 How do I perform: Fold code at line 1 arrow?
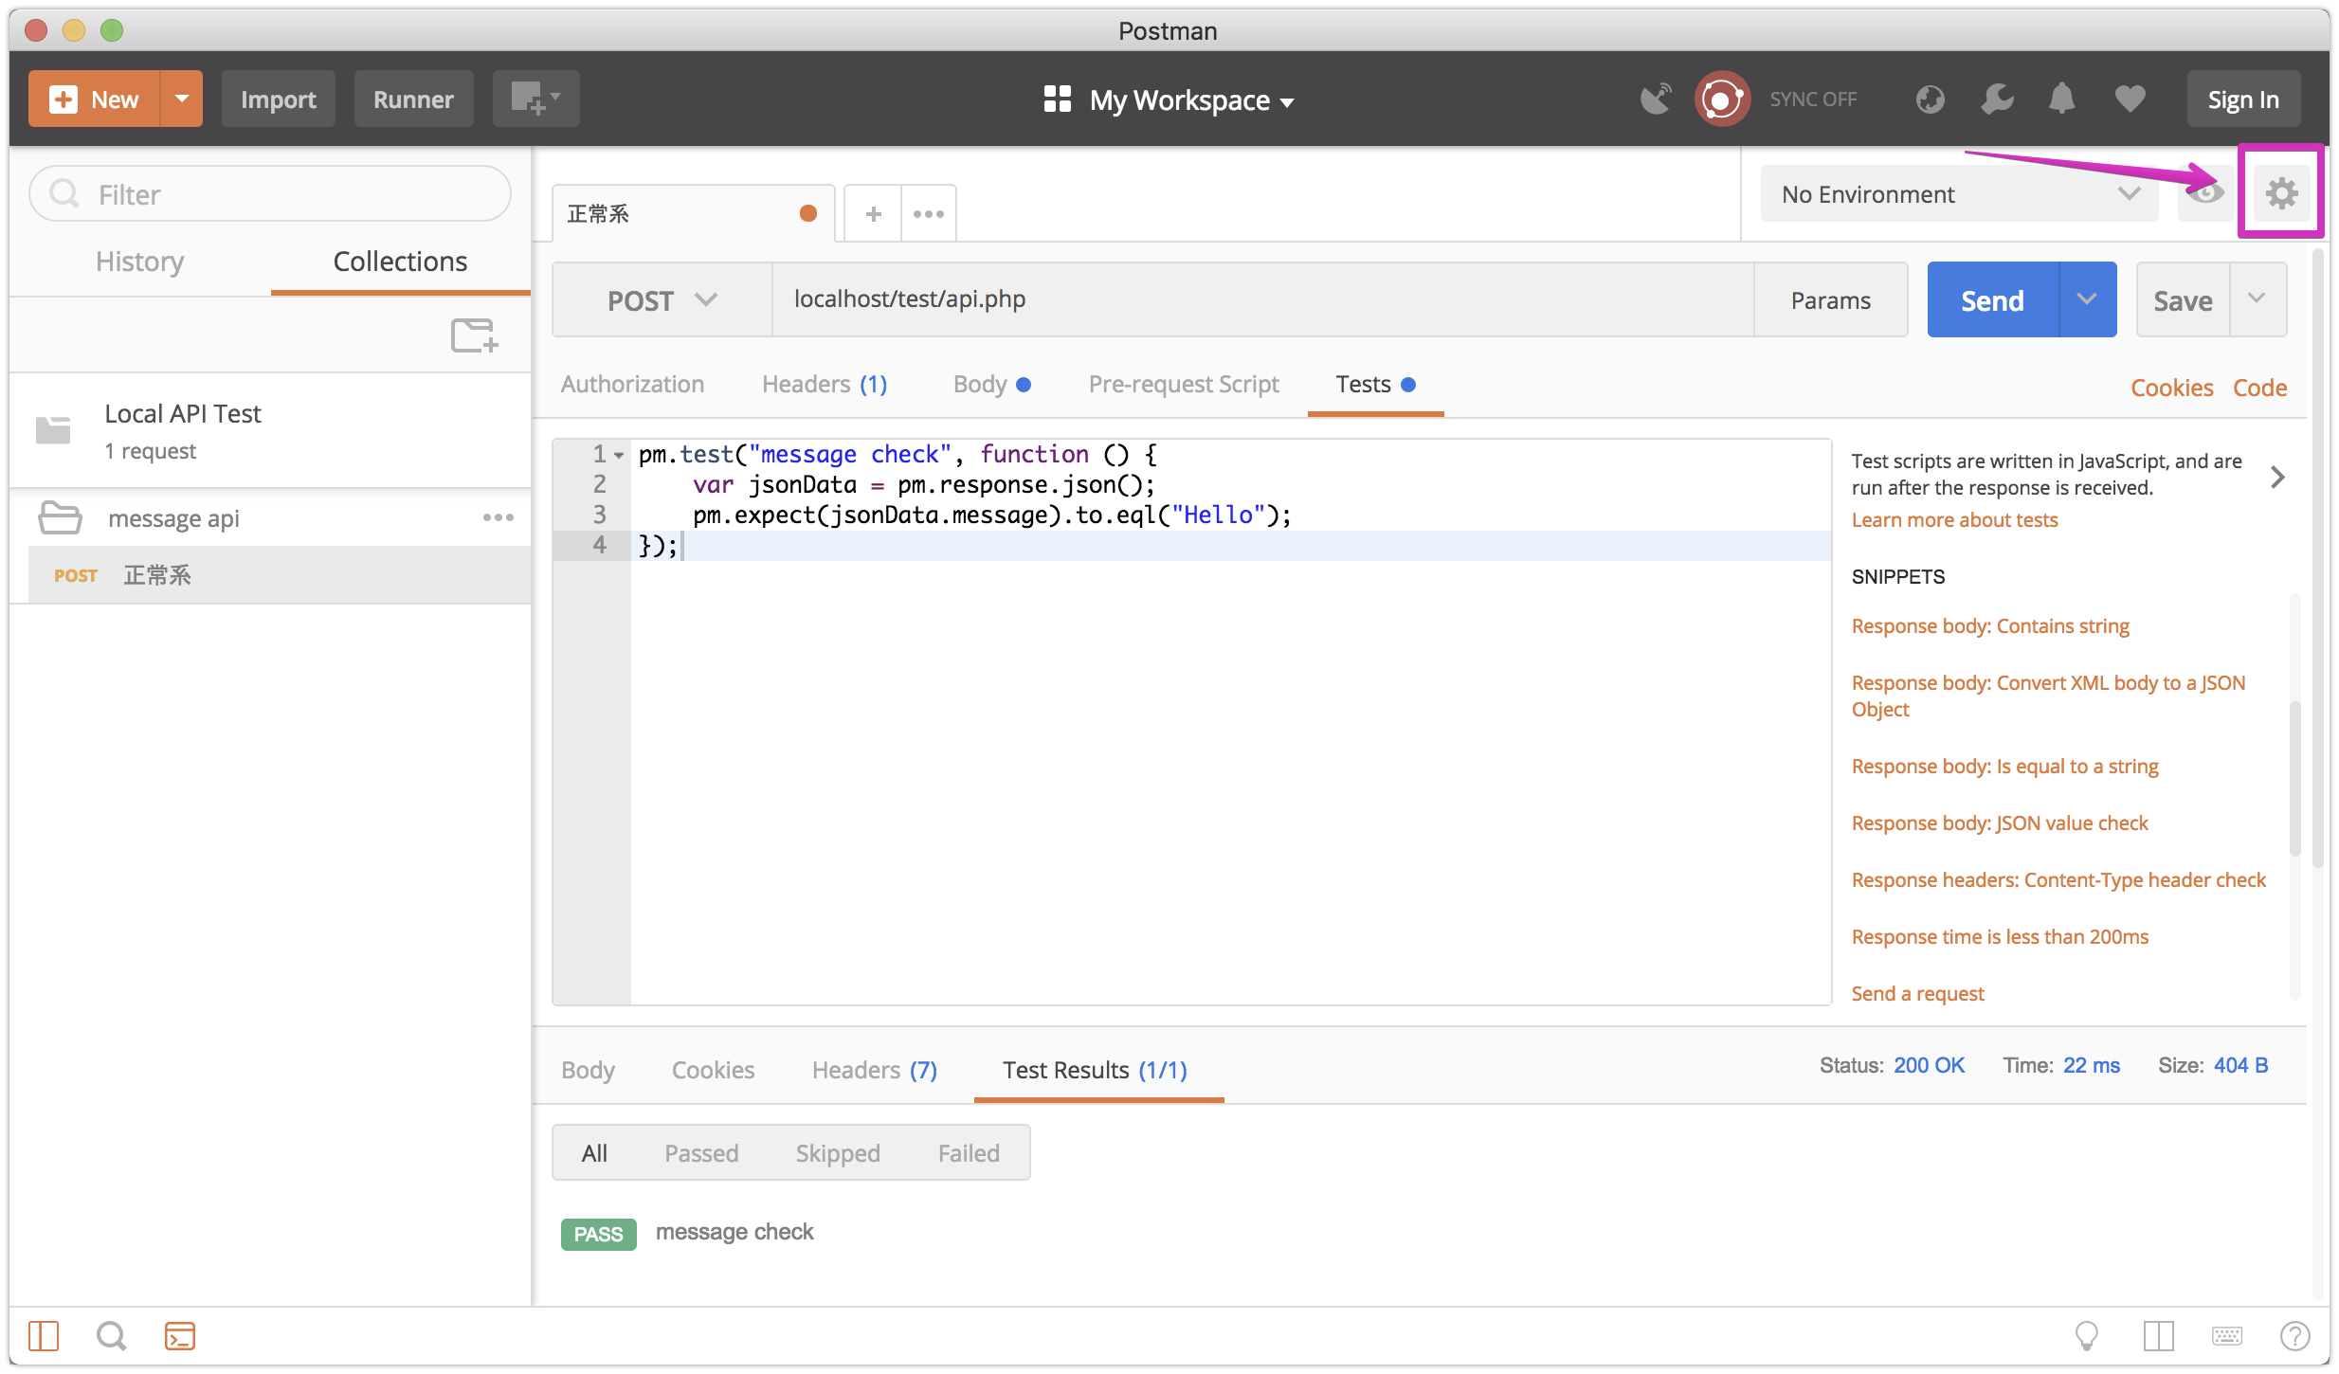click(x=619, y=456)
